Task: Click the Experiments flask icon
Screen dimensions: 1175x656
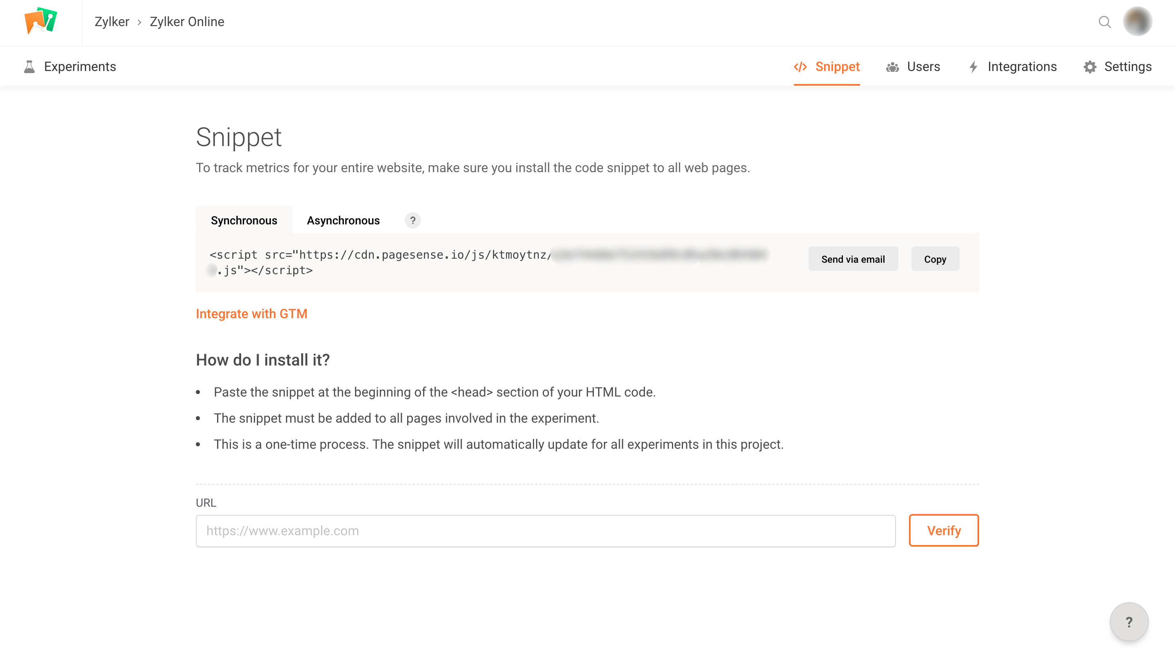Action: click(29, 66)
